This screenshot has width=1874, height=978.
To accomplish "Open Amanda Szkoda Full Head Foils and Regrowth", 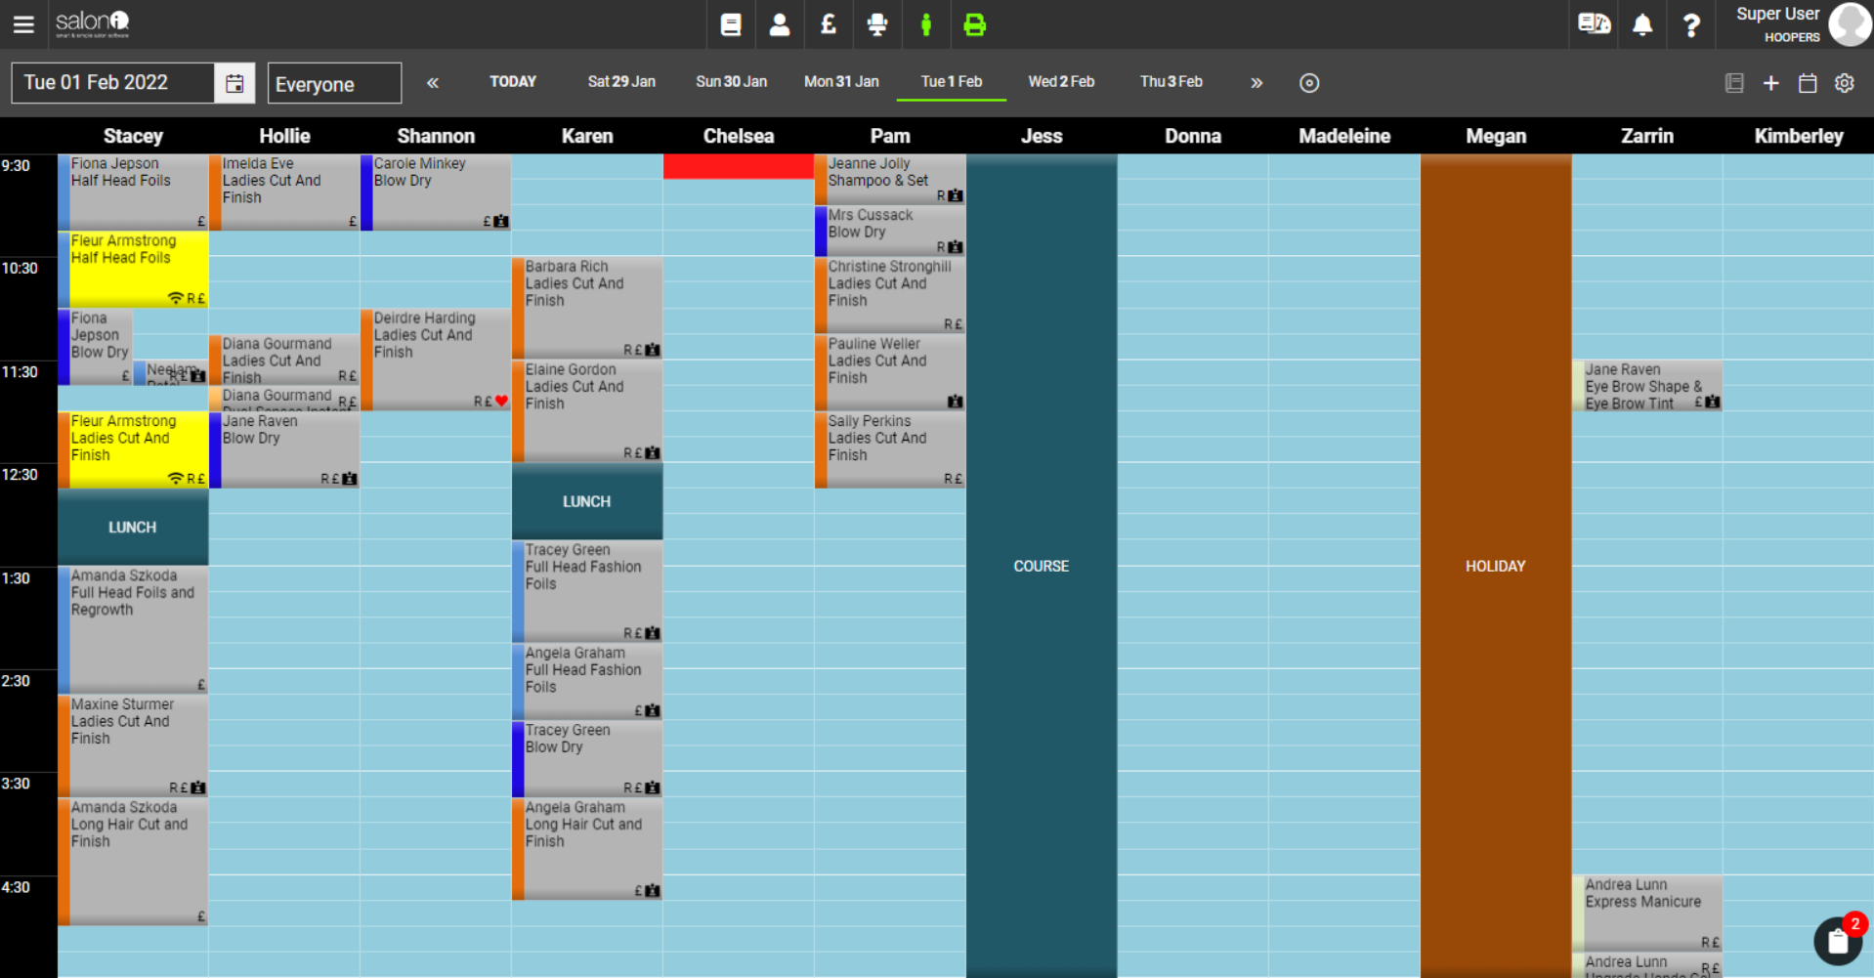I will (x=133, y=630).
